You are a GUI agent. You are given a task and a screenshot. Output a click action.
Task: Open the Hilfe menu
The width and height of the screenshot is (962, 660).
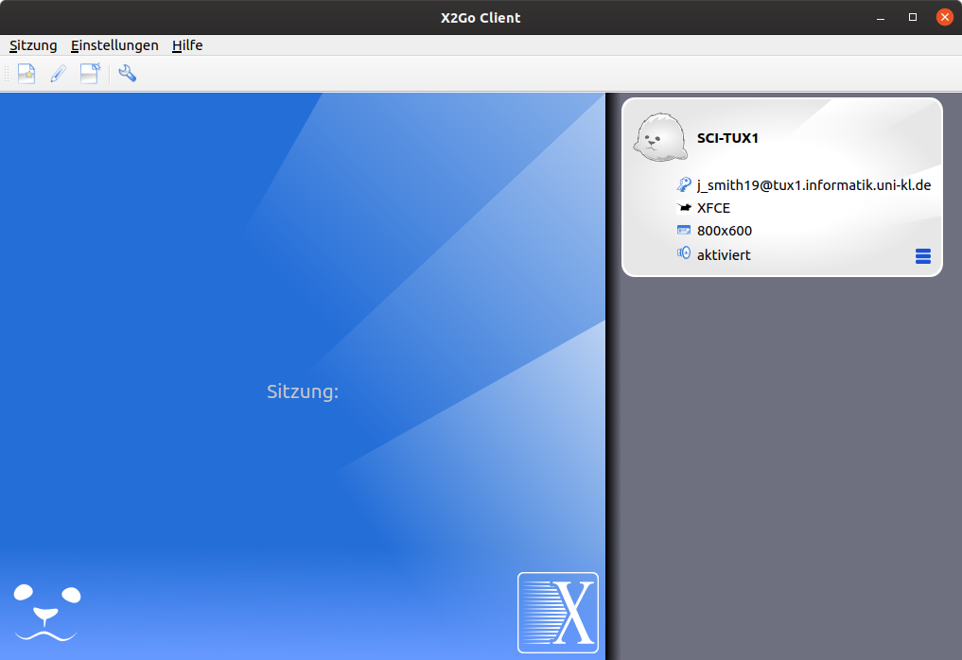click(x=187, y=45)
